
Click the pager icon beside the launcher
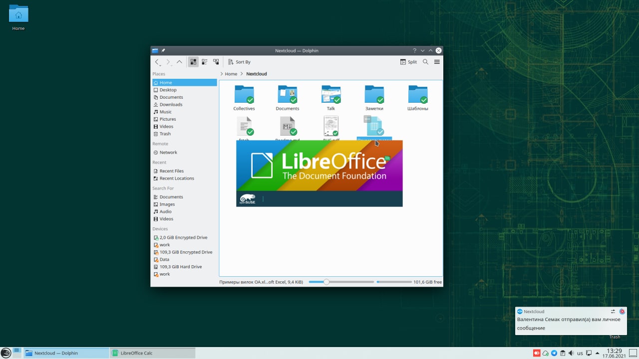pos(16,353)
